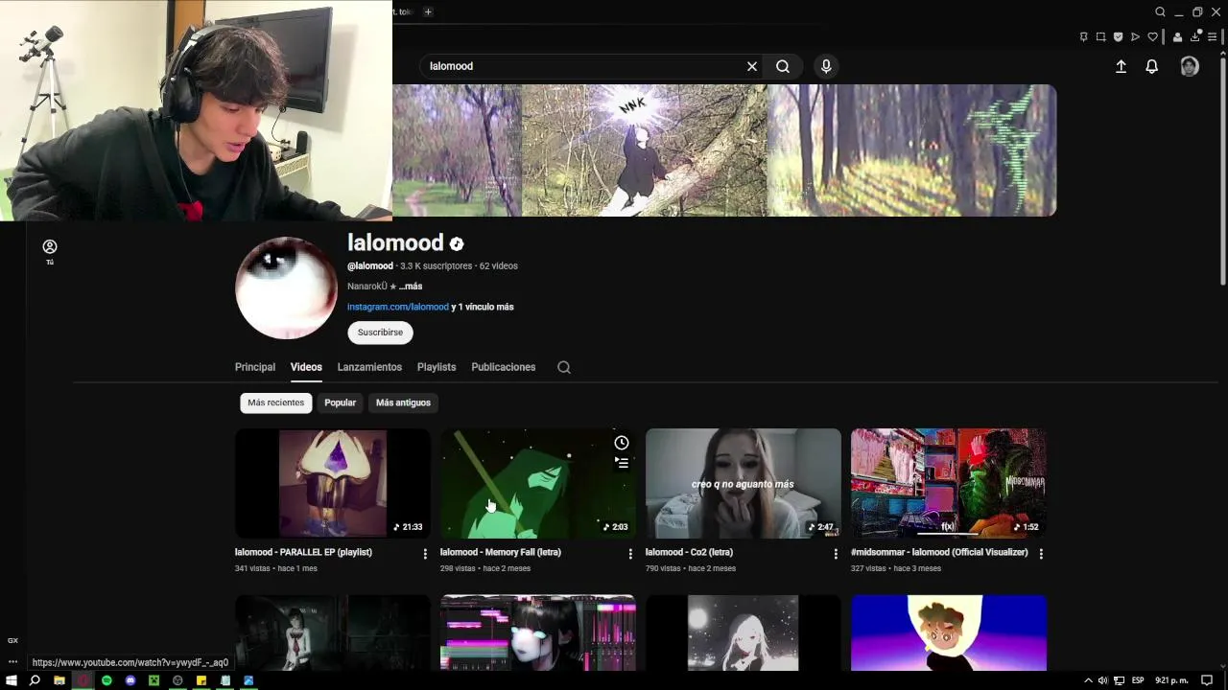Select the 'Más recientes' filter chip

(x=275, y=402)
